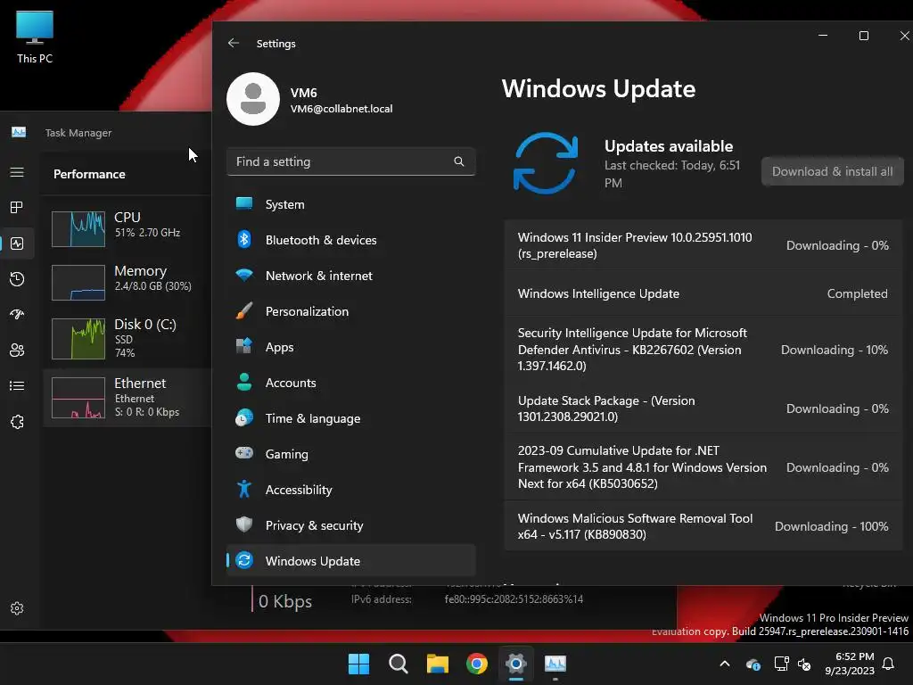Open the VM6 account profile picture

pos(252,99)
